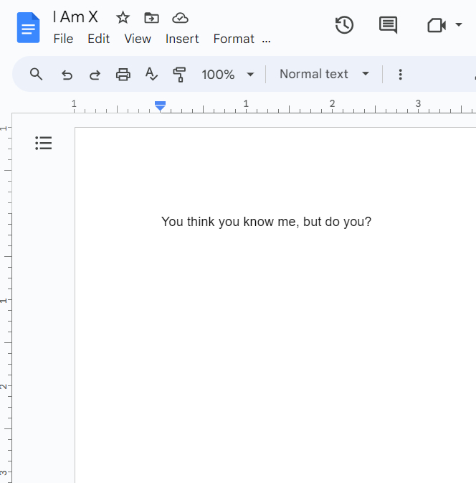Open the Insert menu
Image resolution: width=476 pixels, height=483 pixels.
182,39
